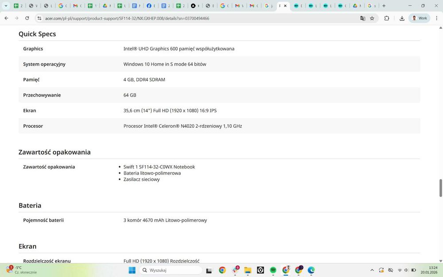Click the scrollbar up arrow
Screen dimensions: 443x277
(440, 27)
